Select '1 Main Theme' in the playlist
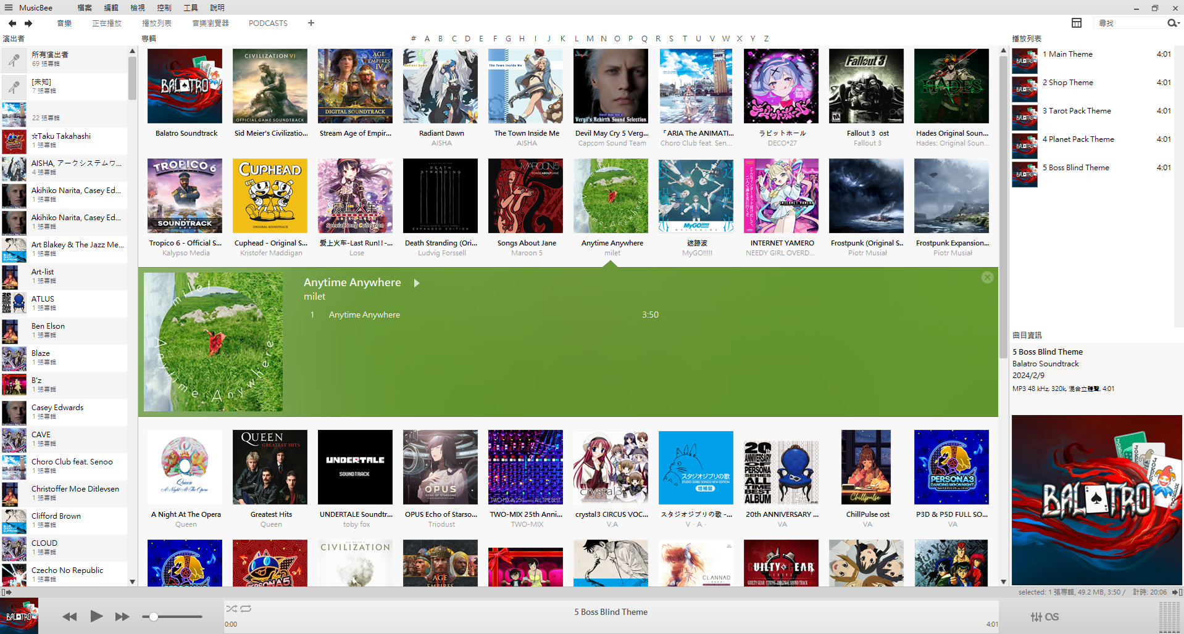This screenshot has height=634, width=1184. pyautogui.click(x=1092, y=60)
